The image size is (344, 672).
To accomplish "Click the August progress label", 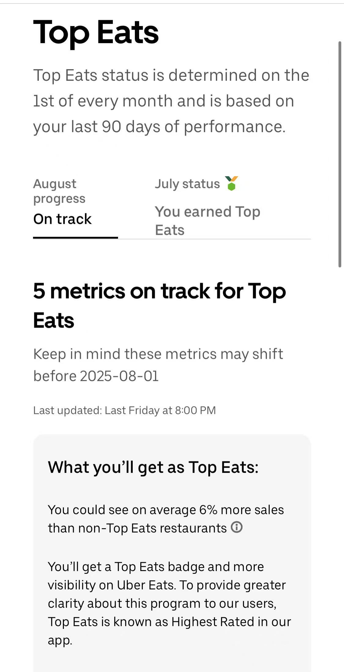I will (59, 191).
